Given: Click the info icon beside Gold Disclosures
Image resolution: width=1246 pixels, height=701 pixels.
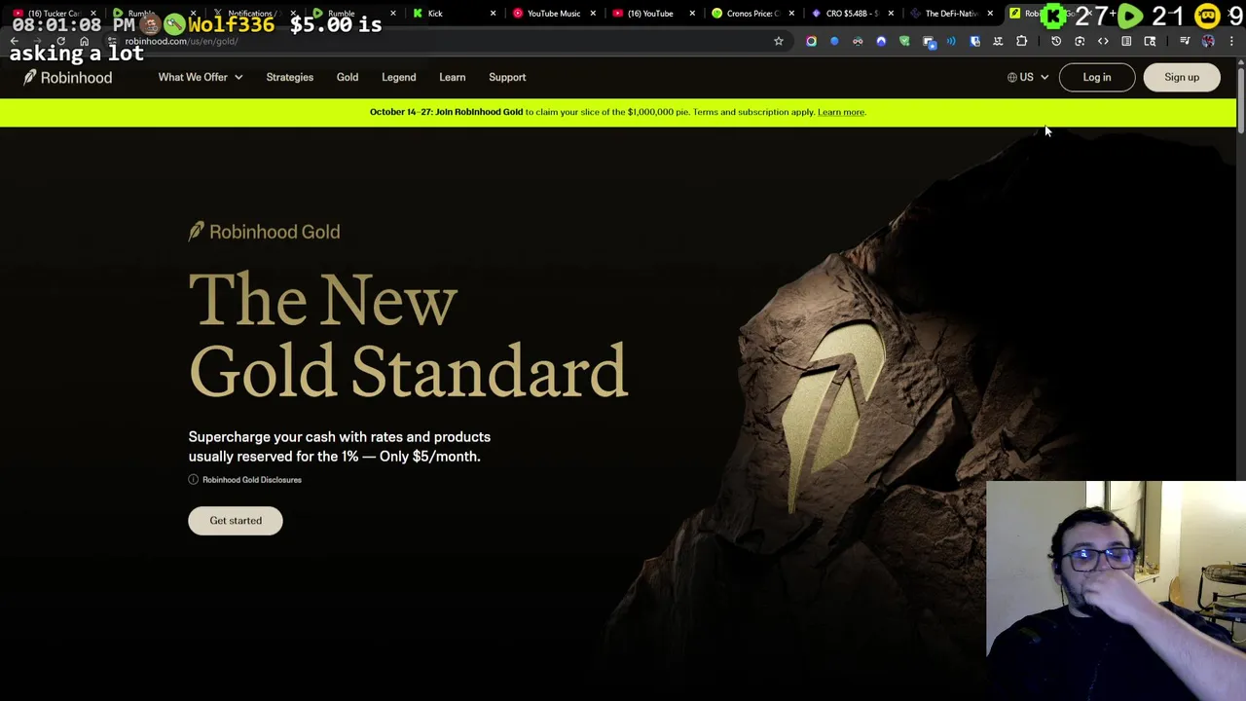Looking at the screenshot, I should tap(193, 479).
